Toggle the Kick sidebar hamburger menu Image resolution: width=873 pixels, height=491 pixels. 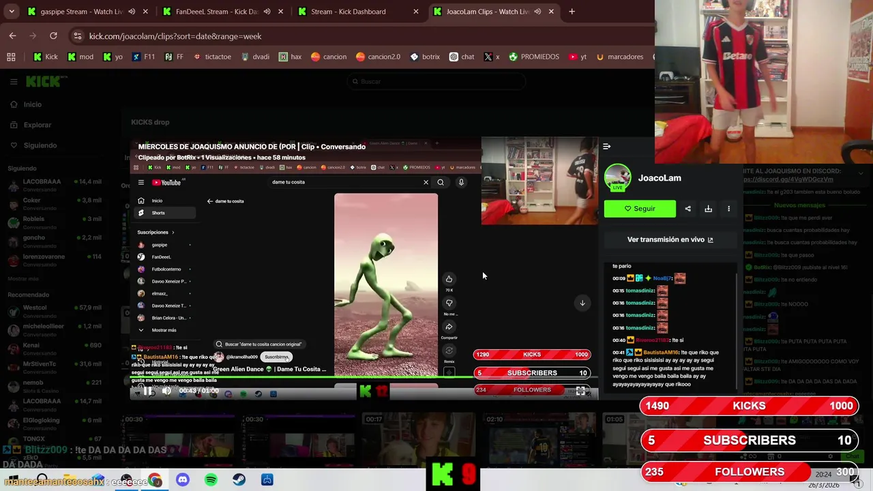pyautogui.click(x=14, y=82)
